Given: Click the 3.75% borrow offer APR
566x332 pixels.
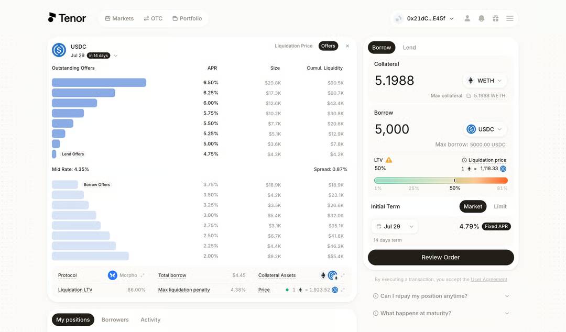Looking at the screenshot, I should click(x=211, y=185).
